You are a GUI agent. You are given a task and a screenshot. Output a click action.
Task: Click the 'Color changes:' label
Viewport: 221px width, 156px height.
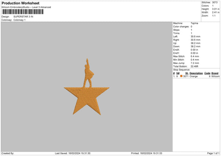click(x=181, y=26)
